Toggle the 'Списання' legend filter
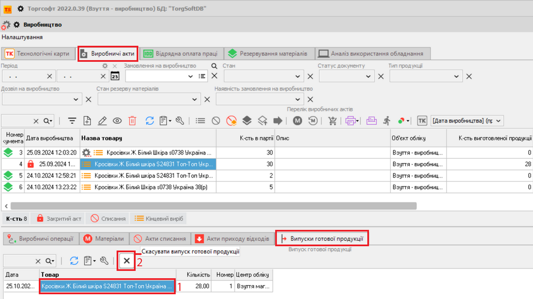The height and width of the screenshot is (299, 533). point(109,219)
